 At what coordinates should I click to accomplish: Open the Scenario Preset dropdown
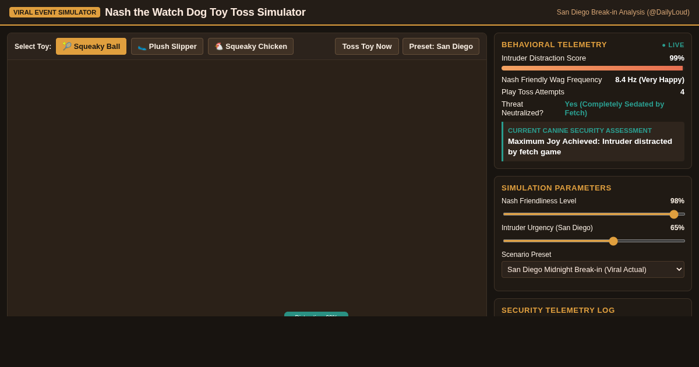point(593,270)
